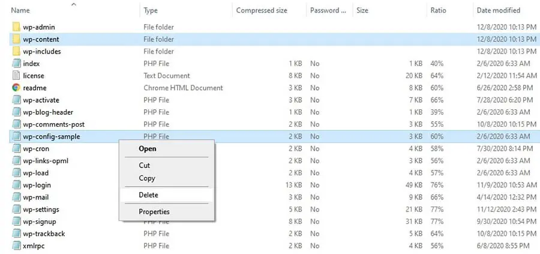Click the wp-admin folder icon
The height and width of the screenshot is (254, 540).
[x=16, y=27]
